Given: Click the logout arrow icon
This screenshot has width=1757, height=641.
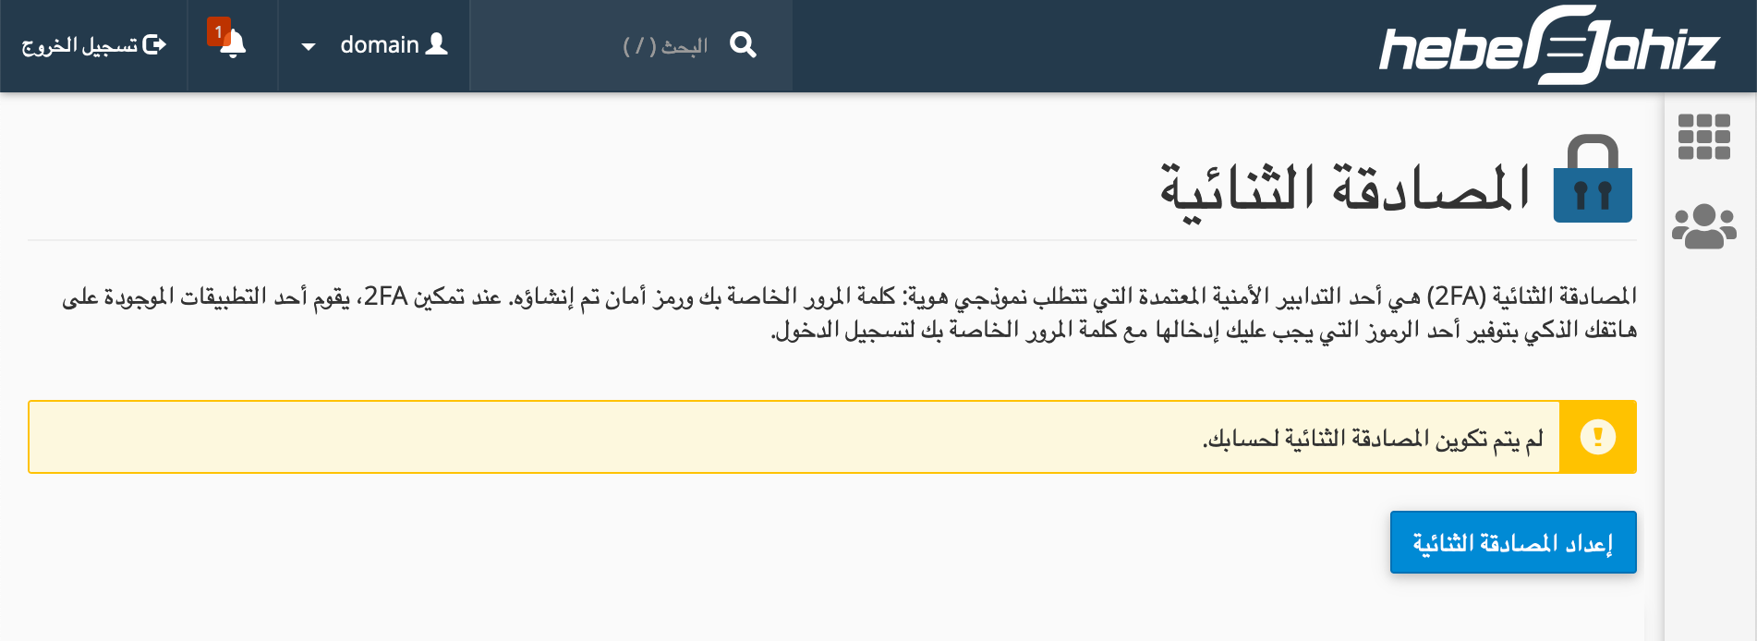Looking at the screenshot, I should [x=155, y=44].
